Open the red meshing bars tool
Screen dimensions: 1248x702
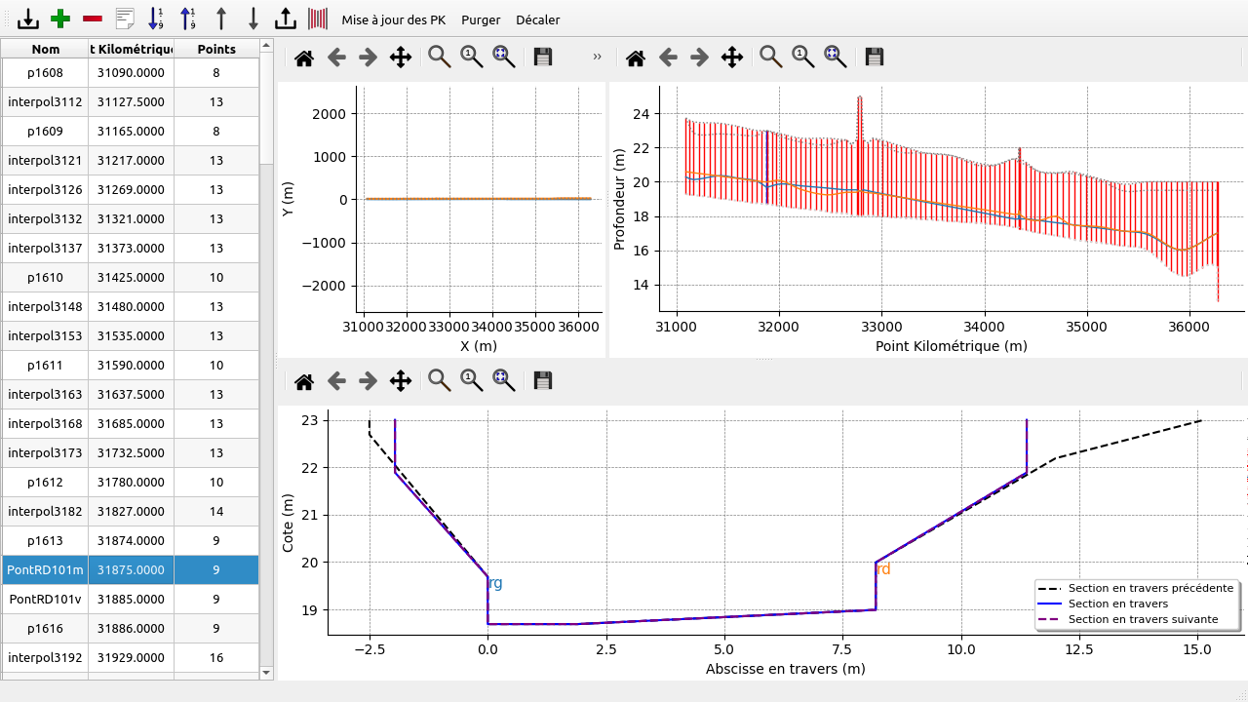pyautogui.click(x=318, y=19)
